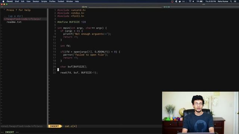Open the Help menu
Screen dimensions: 239x134
[77, 1]
